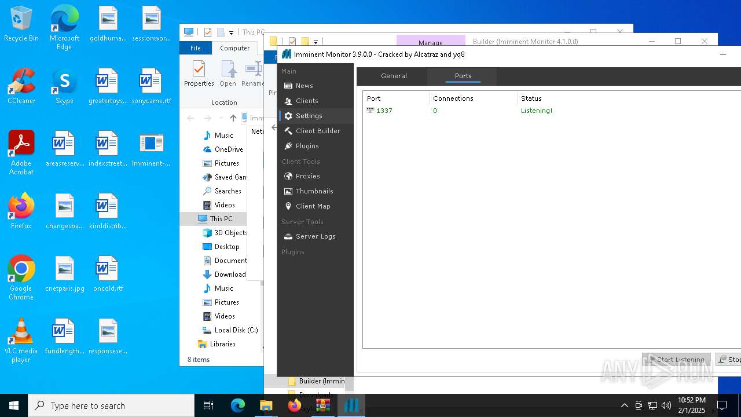
Task: Open Skype desktop shortcut
Action: [64, 86]
